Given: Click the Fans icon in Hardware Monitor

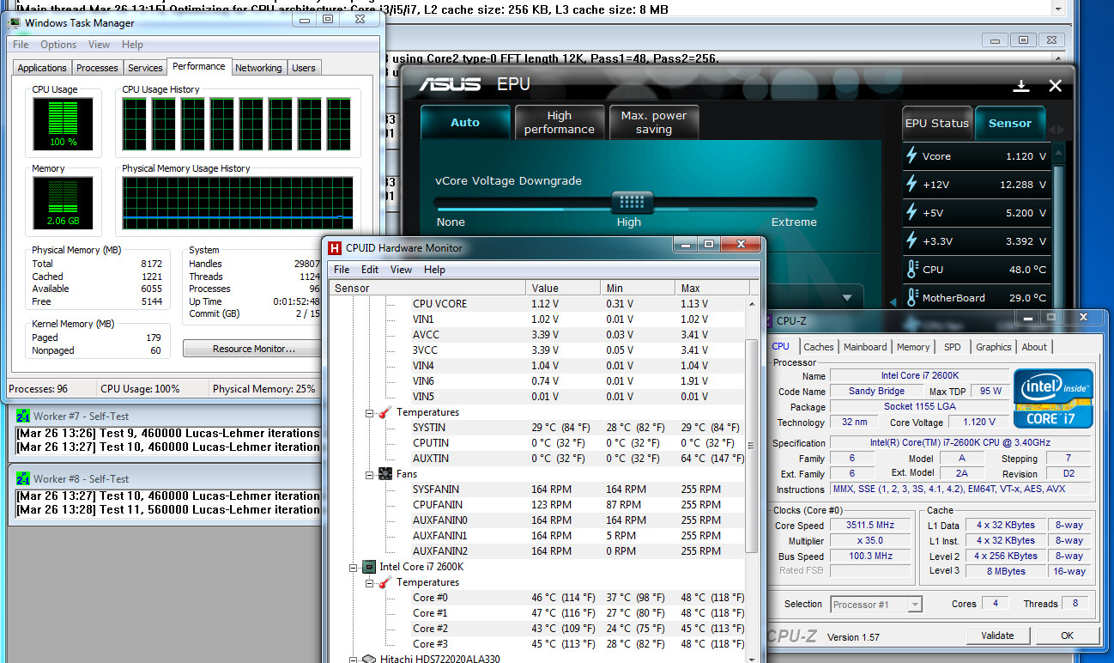Looking at the screenshot, I should click(x=385, y=474).
